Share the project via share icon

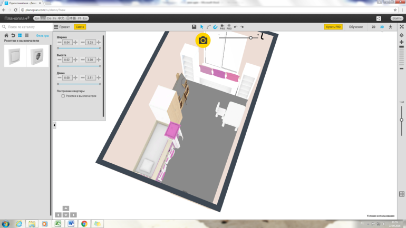coord(379,18)
